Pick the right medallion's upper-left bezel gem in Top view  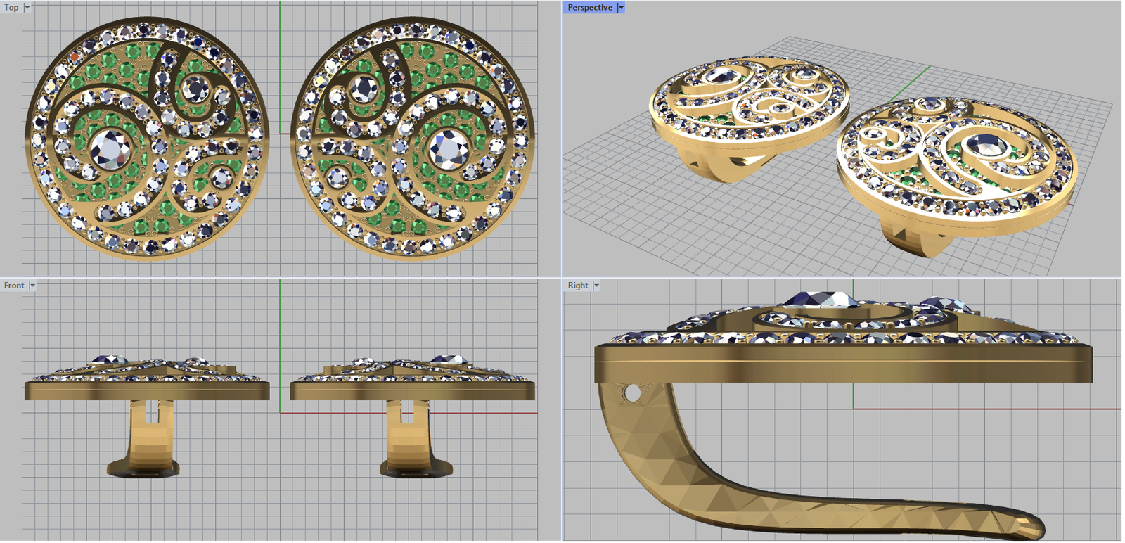[364, 89]
